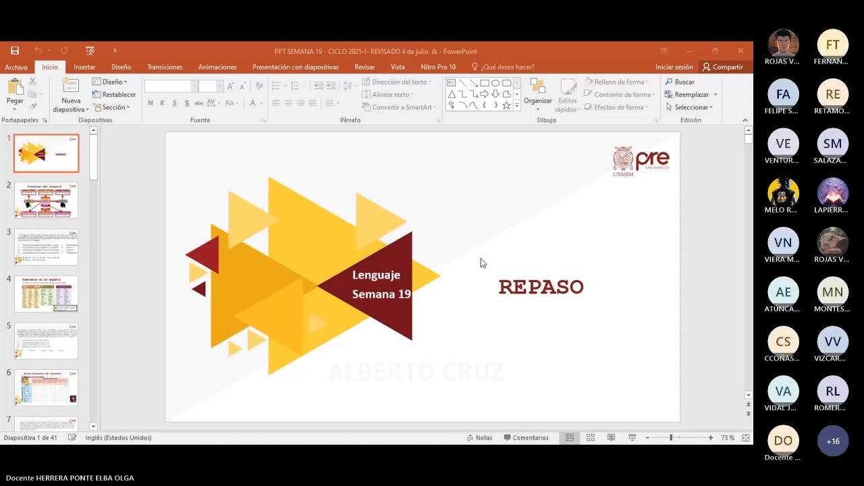
Task: Click the Restablecer button
Action: click(x=114, y=94)
